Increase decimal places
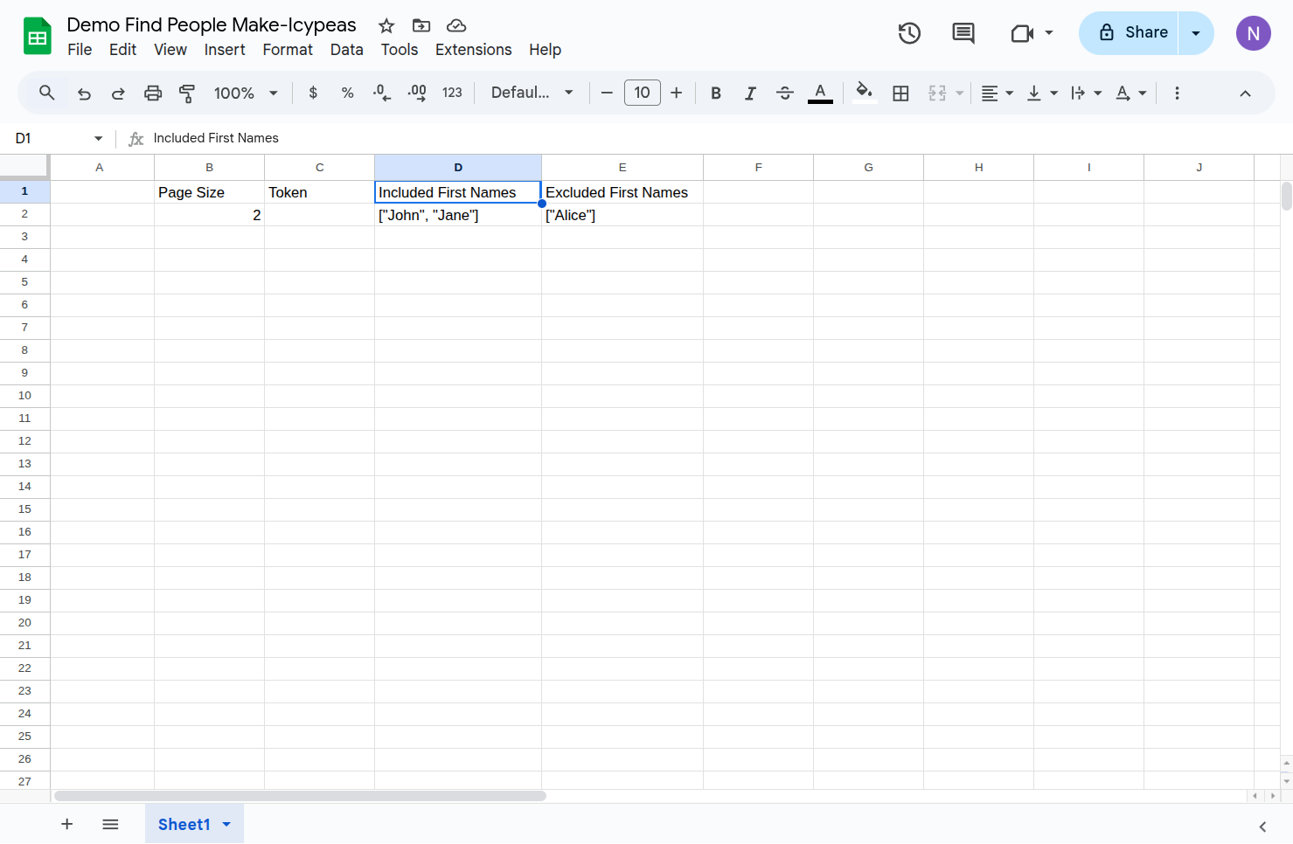Viewport: 1293px width, 844px height. click(x=417, y=93)
